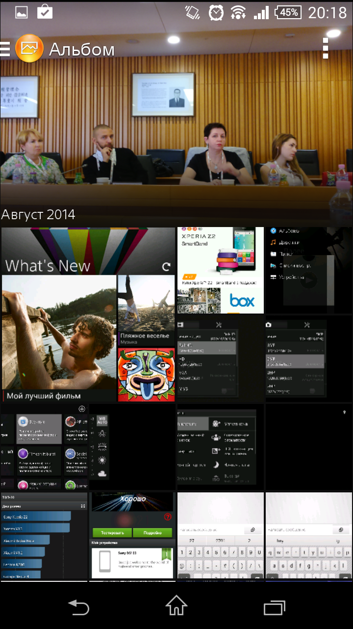Viewport: 353px width, 629px height.
Task: Open the rightmost keyboard screenshot thumbnail
Action: click(x=308, y=536)
